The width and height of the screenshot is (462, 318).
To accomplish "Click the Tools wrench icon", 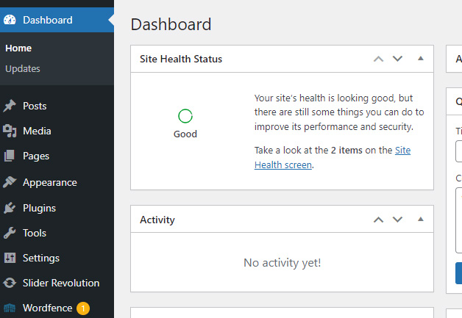I will point(10,233).
